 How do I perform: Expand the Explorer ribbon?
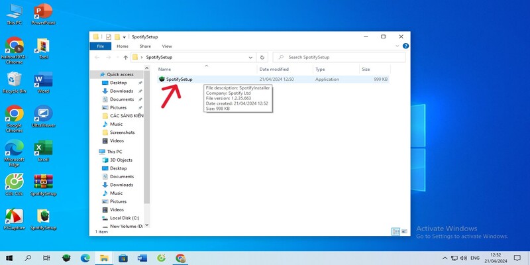397,46
